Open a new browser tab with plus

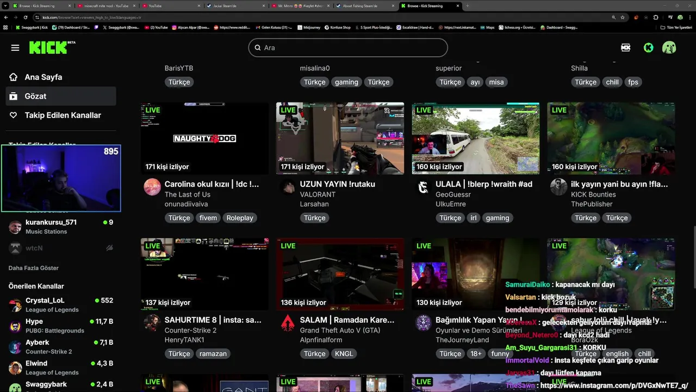point(468,5)
